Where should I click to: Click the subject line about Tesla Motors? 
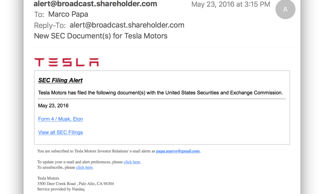pyautogui.click(x=101, y=36)
